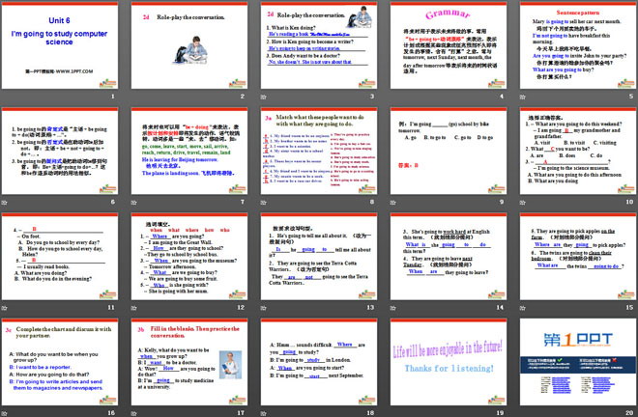Click the animation star icon under slide 15
Screen dimensions: 638x417
click(522, 308)
